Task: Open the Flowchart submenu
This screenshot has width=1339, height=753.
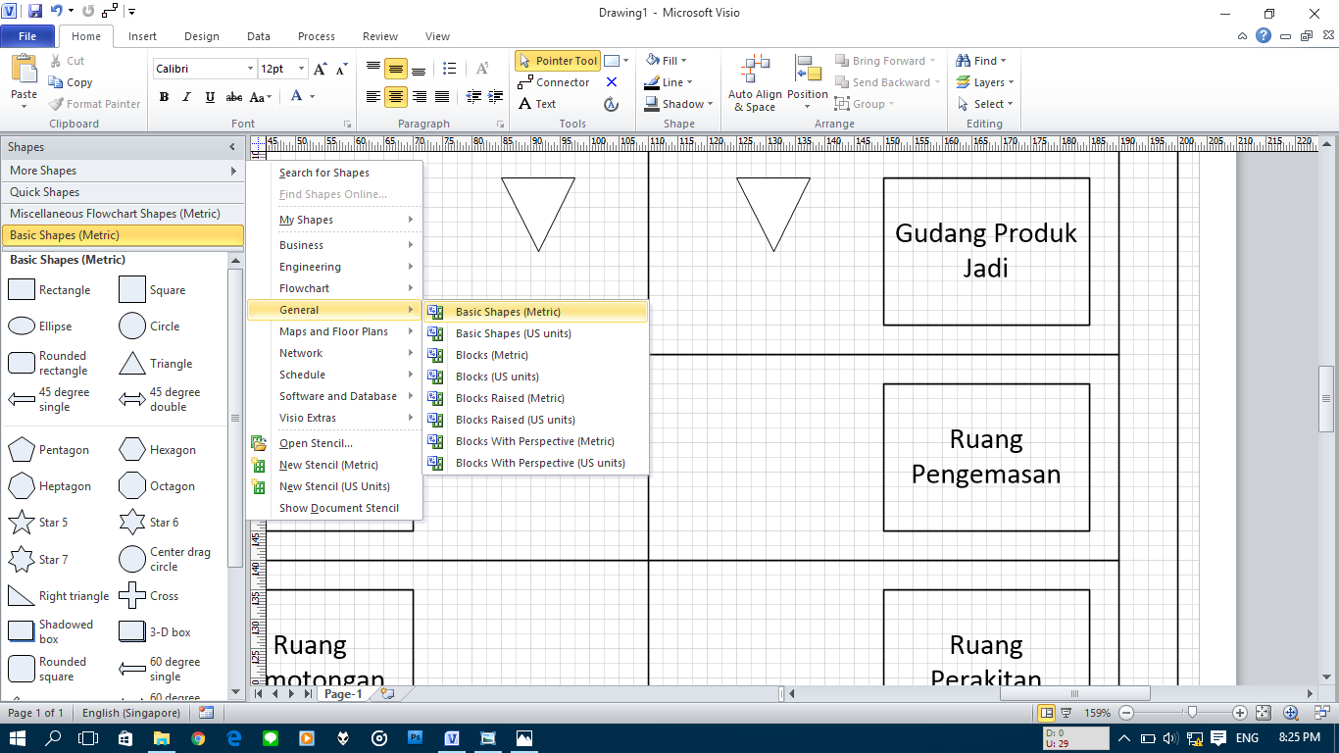Action: 334,288
